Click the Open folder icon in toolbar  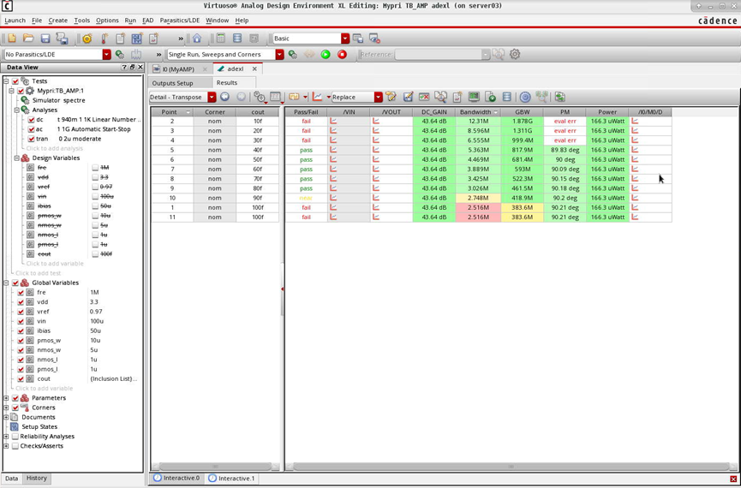[x=28, y=39]
